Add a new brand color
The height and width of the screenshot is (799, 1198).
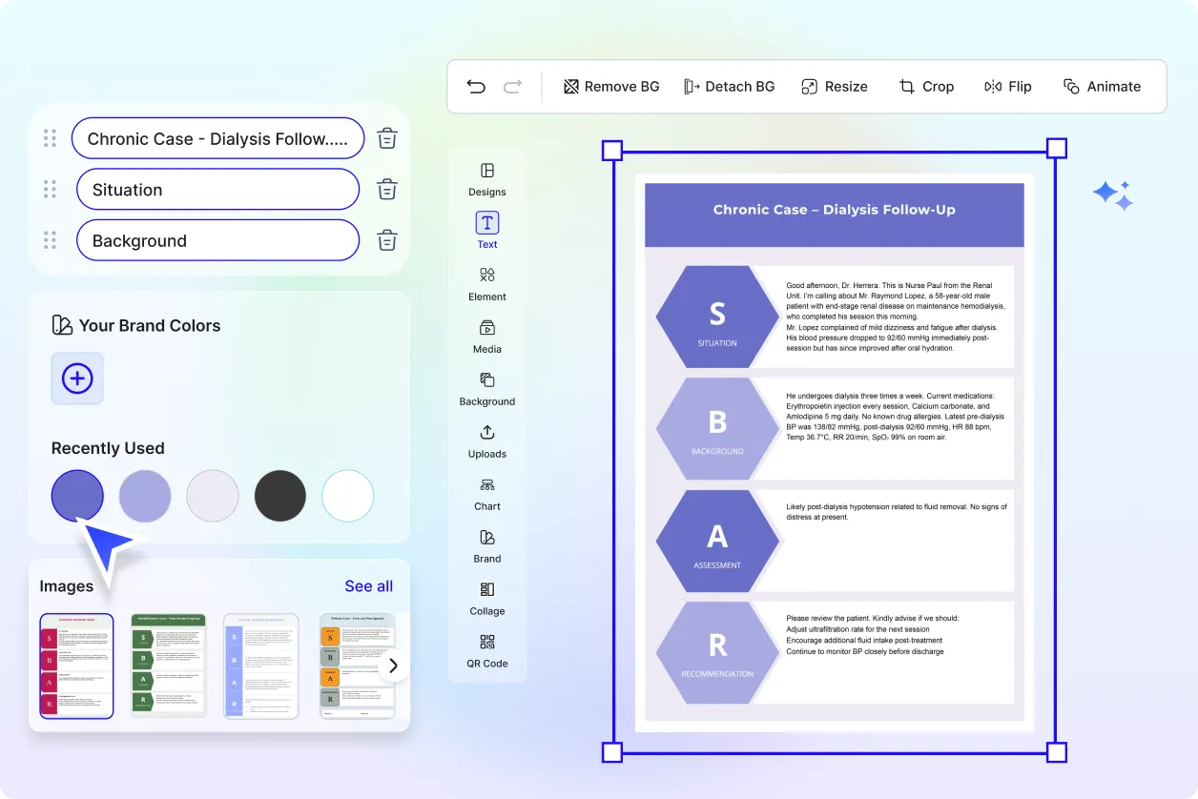coord(76,379)
